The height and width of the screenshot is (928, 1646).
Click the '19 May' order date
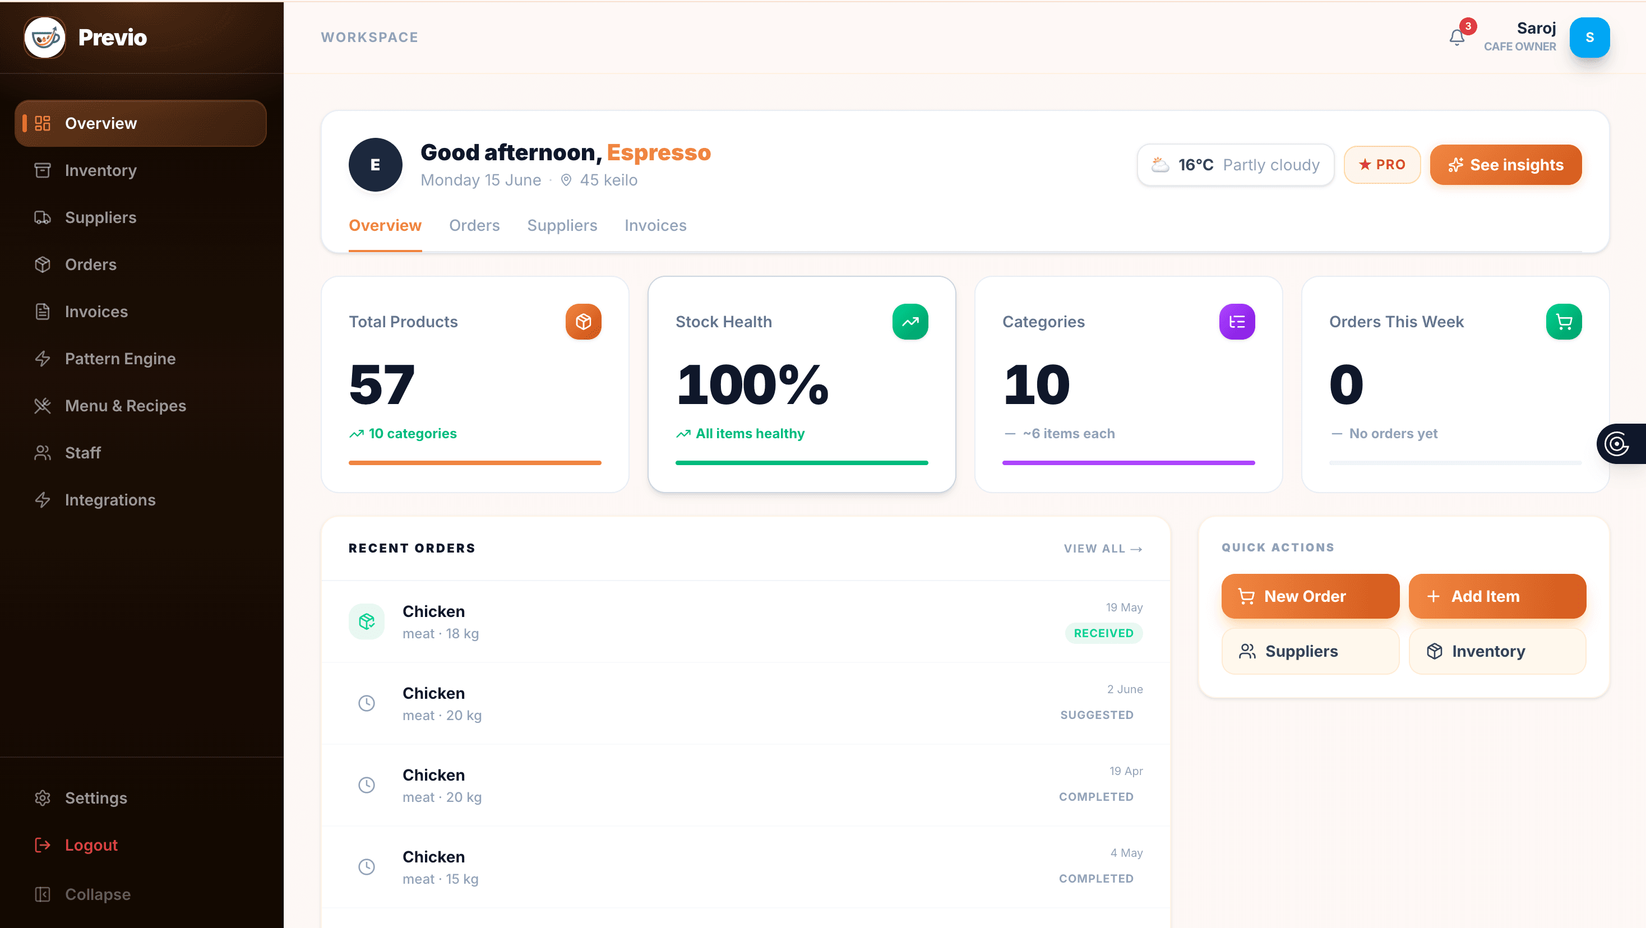click(x=1124, y=607)
